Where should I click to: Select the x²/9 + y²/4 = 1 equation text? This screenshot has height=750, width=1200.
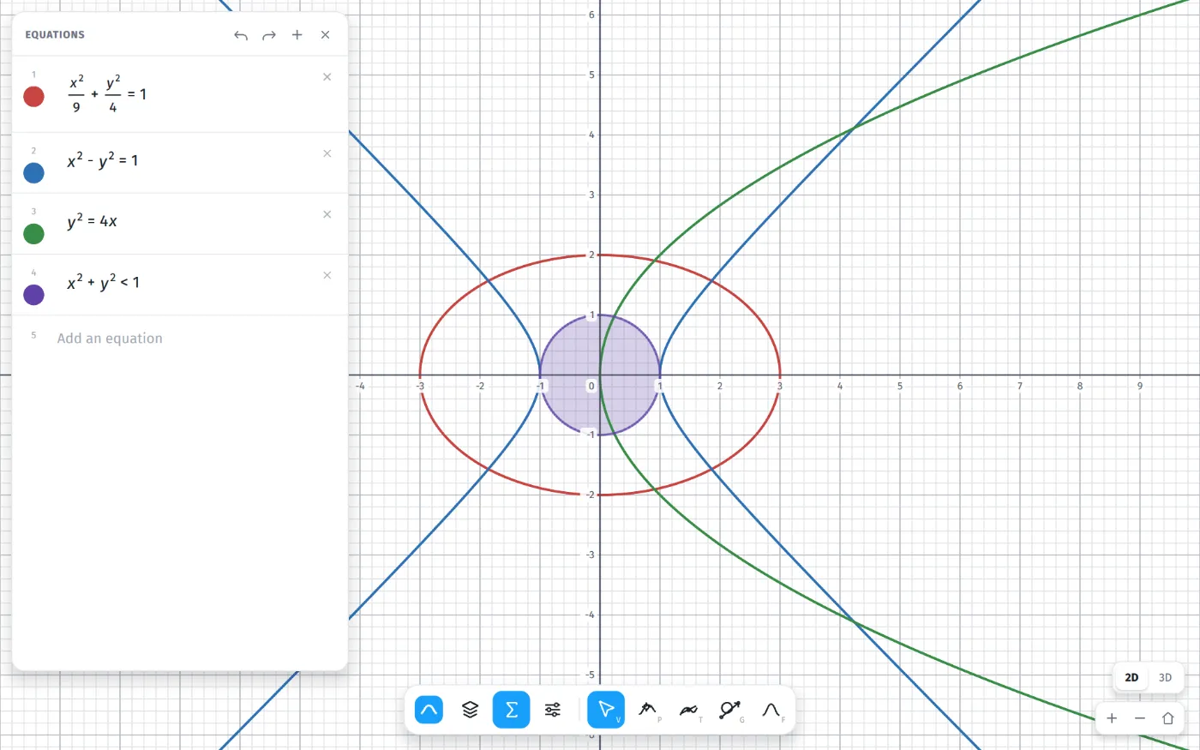(108, 94)
